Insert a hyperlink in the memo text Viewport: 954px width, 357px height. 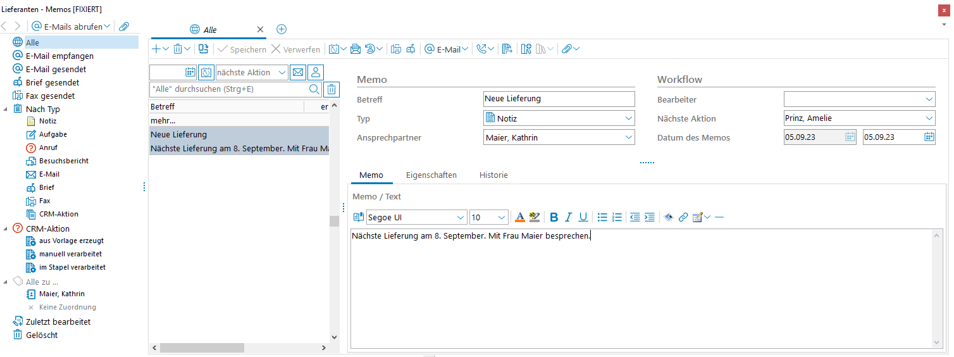(683, 217)
